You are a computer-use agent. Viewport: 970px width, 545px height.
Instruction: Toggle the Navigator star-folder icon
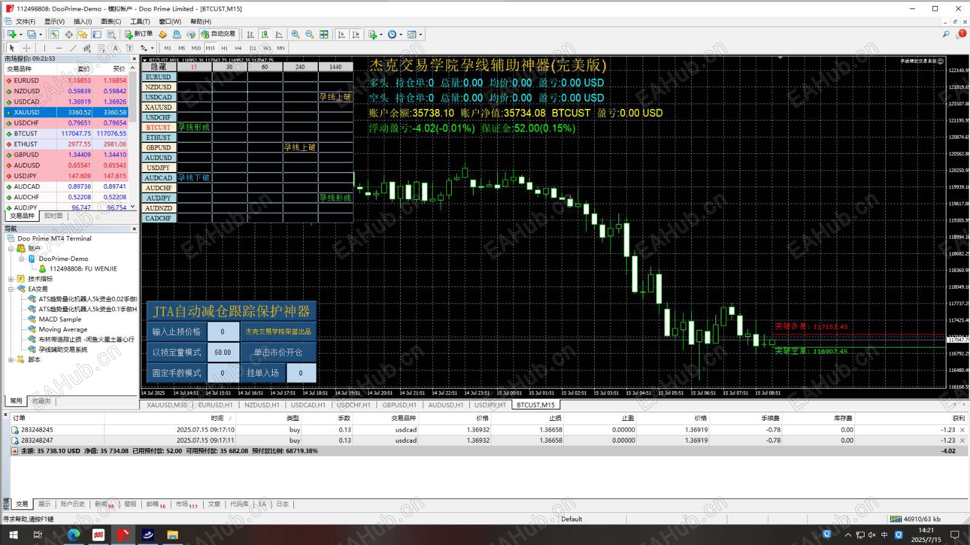(82, 35)
